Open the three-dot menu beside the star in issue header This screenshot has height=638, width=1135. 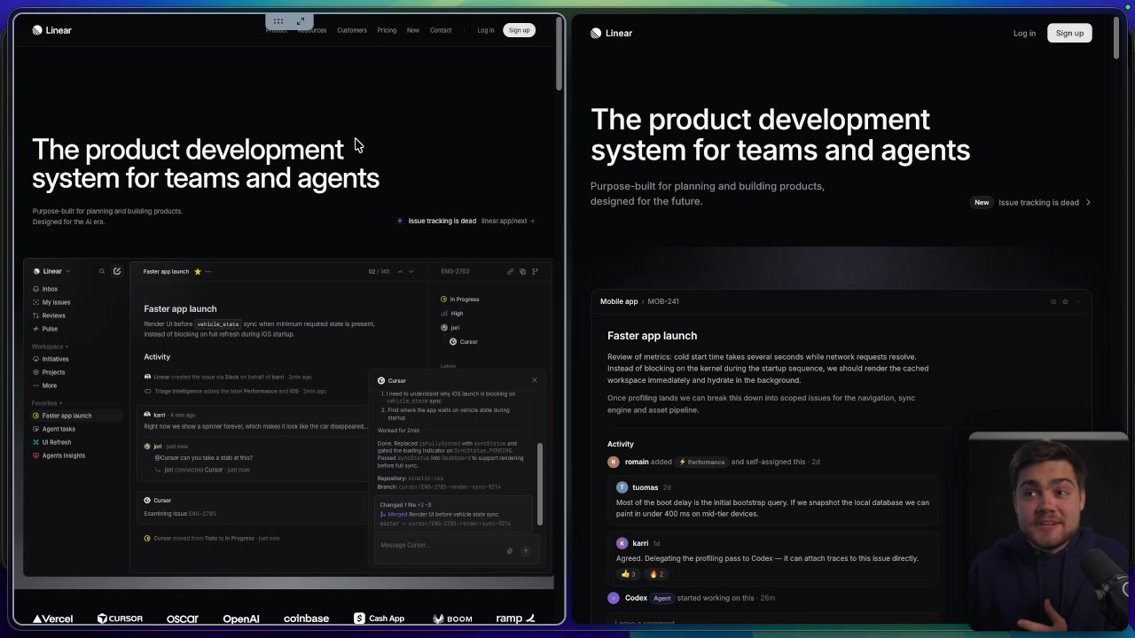coord(208,271)
